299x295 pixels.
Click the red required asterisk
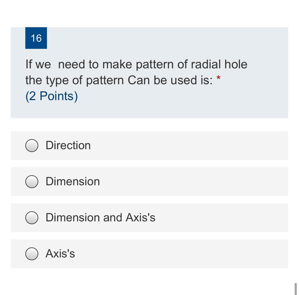[x=218, y=78]
